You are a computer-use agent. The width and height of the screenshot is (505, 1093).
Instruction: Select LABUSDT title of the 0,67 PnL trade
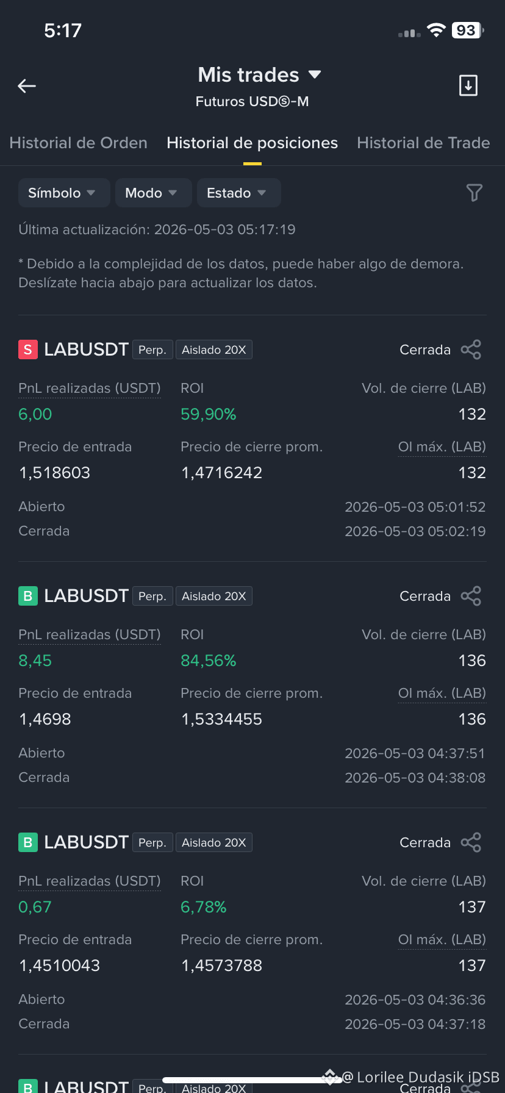[86, 842]
